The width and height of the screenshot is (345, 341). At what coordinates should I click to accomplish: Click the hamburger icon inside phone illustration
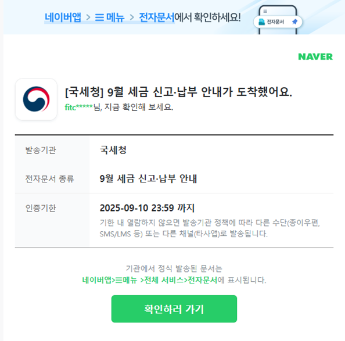point(265,11)
